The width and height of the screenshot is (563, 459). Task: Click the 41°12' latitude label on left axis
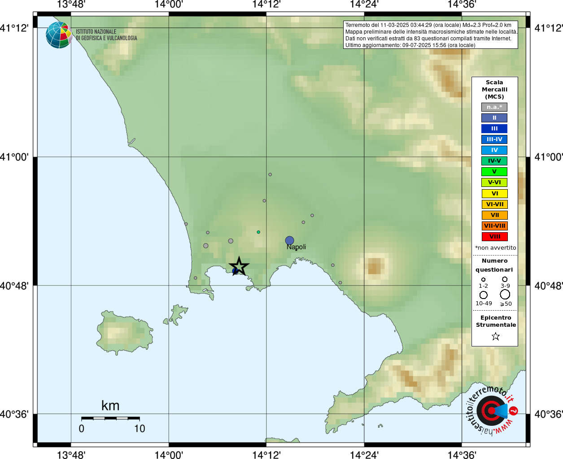tap(14, 28)
